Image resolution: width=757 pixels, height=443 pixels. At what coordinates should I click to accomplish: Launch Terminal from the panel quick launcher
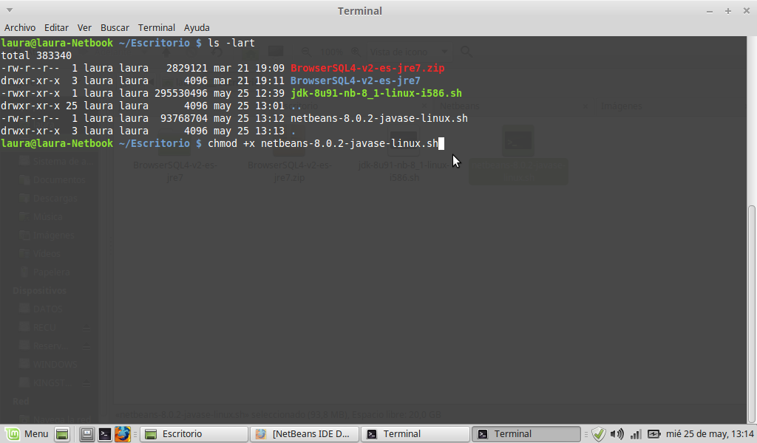tap(105, 434)
